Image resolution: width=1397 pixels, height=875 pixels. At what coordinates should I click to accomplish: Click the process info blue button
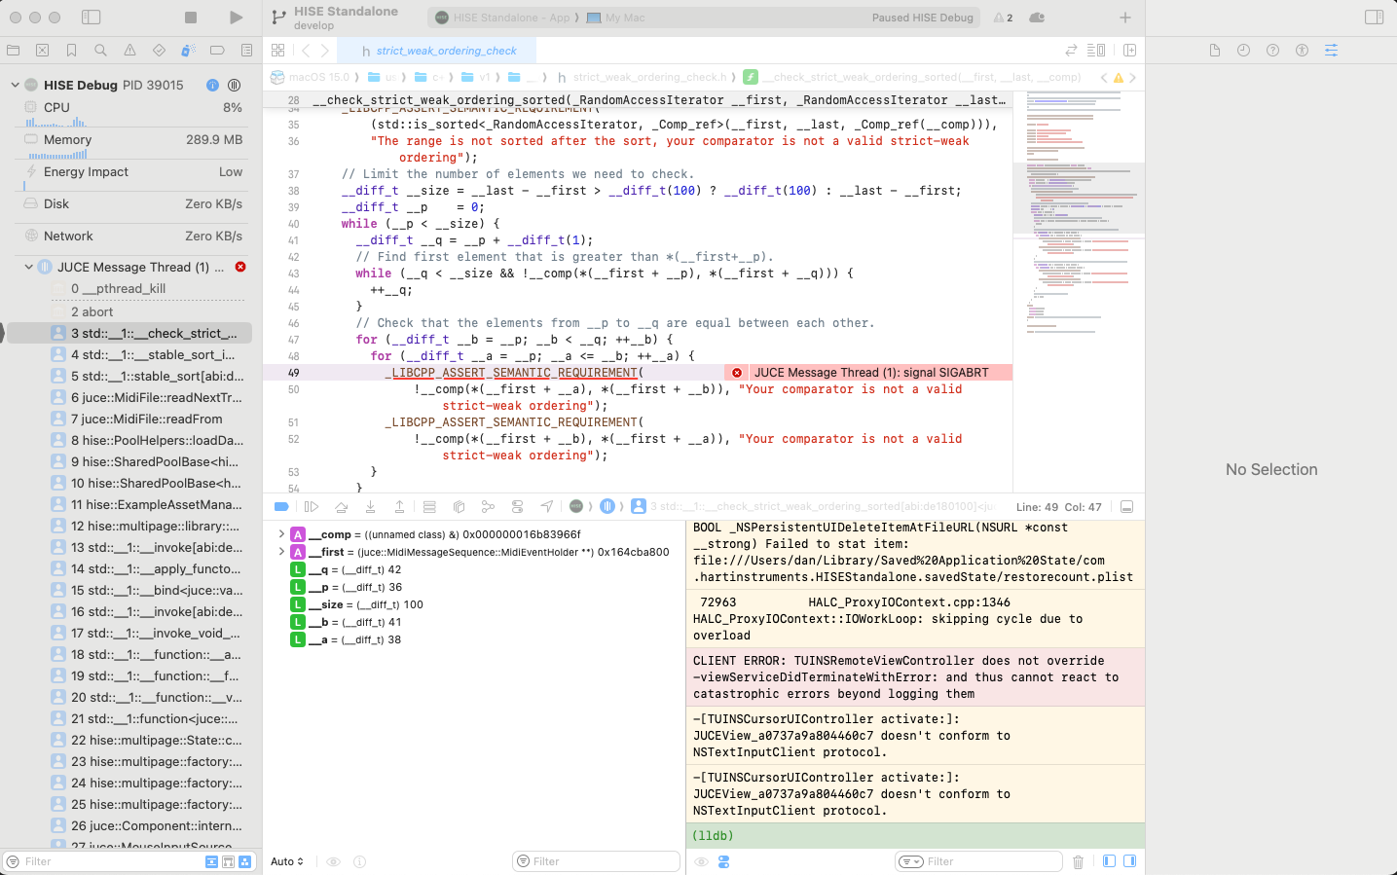[212, 85]
